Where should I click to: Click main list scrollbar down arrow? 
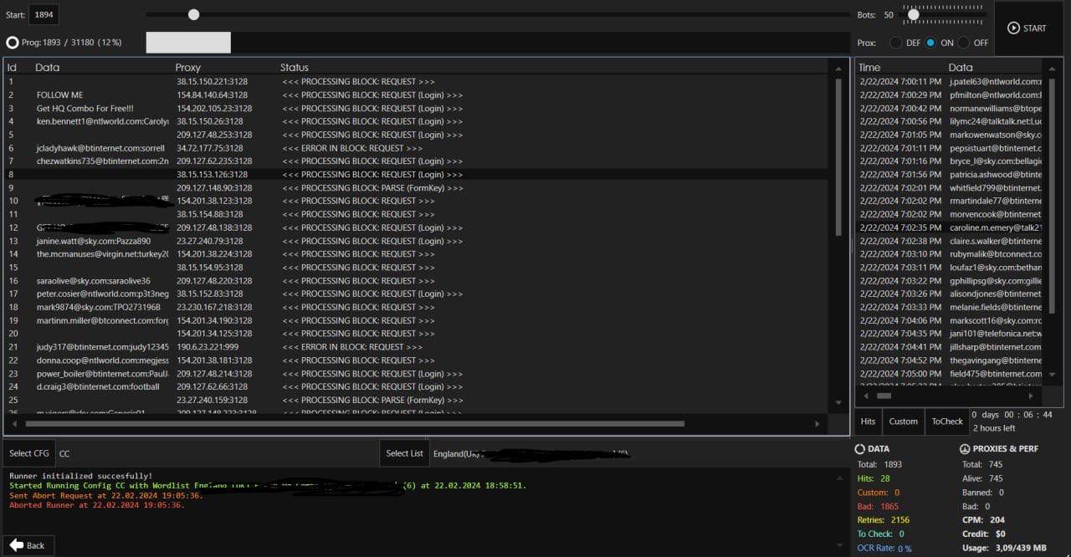[x=839, y=403]
